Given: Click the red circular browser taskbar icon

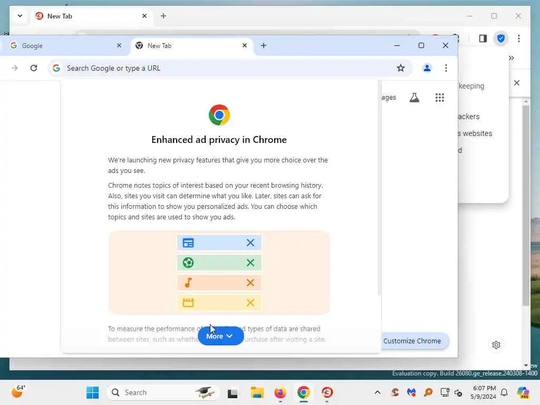Looking at the screenshot, I should pyautogui.click(x=327, y=392).
